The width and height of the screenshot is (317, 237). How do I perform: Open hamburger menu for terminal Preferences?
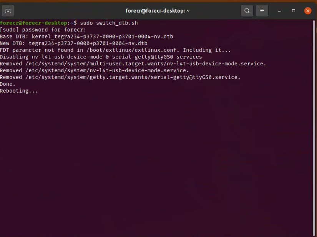coord(262,11)
